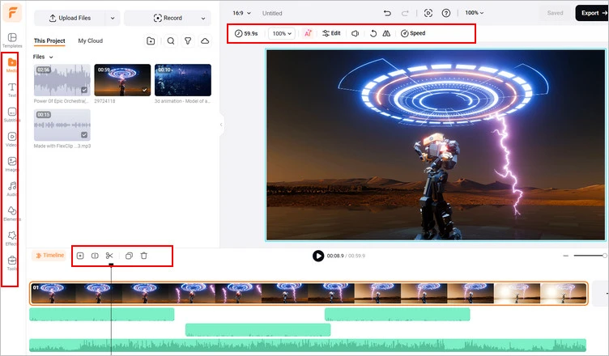609x356 pixels.
Task: Click the cloud storage icon
Action: [205, 40]
